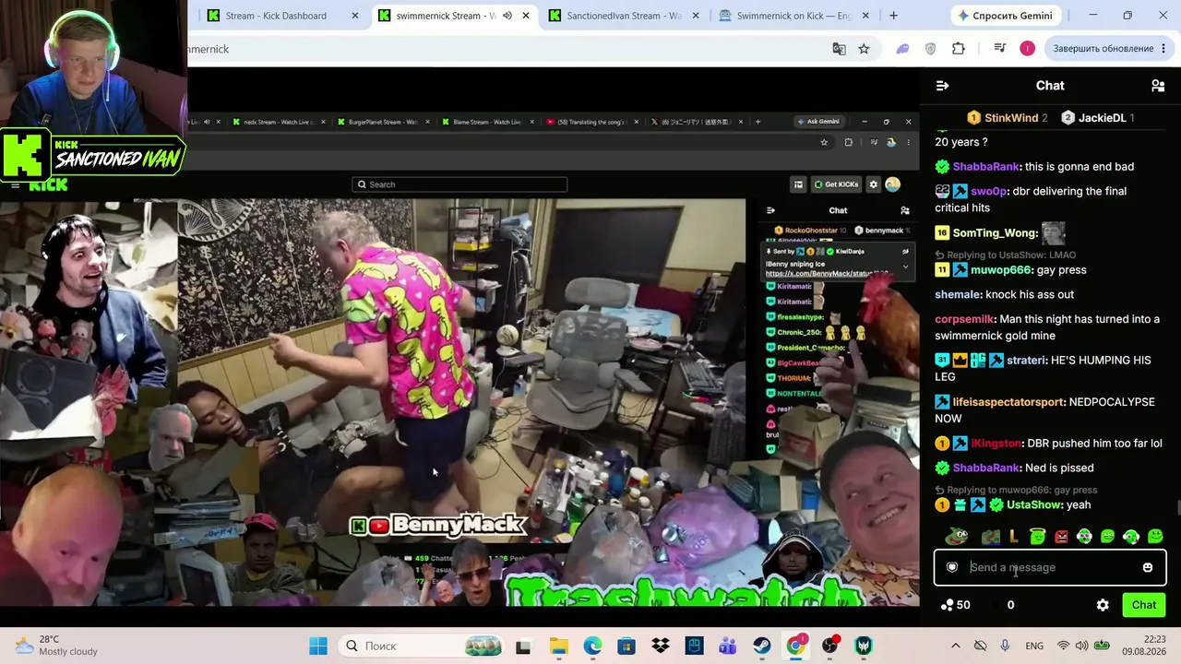Click the Windows taskbar search box
This screenshot has width=1181, height=664.
(x=419, y=646)
